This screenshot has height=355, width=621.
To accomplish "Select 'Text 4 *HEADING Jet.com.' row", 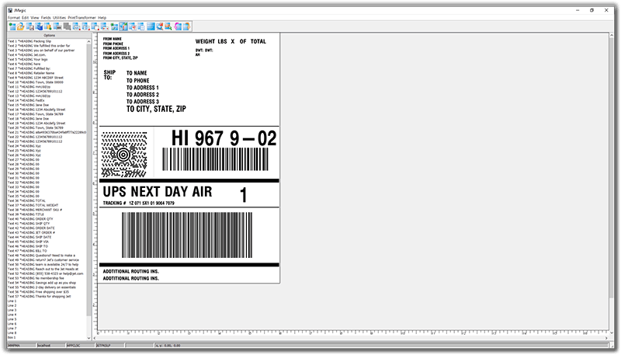I will [x=47, y=55].
